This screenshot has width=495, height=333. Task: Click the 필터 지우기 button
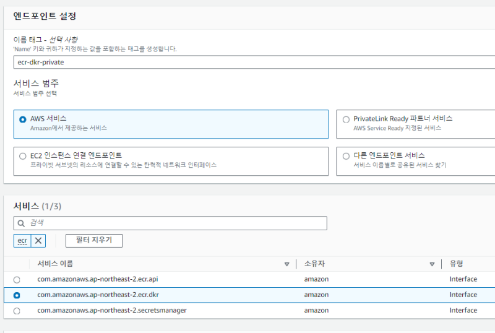click(93, 240)
